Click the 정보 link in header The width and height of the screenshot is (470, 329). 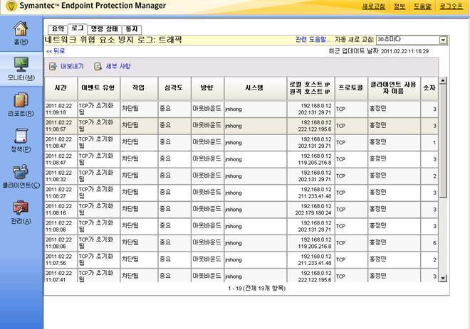[399, 6]
